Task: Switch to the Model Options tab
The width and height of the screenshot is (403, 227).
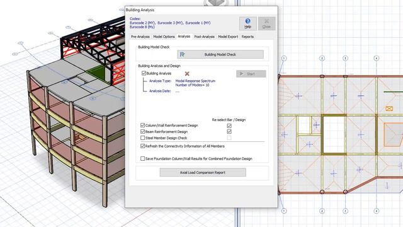Action: click(164, 37)
